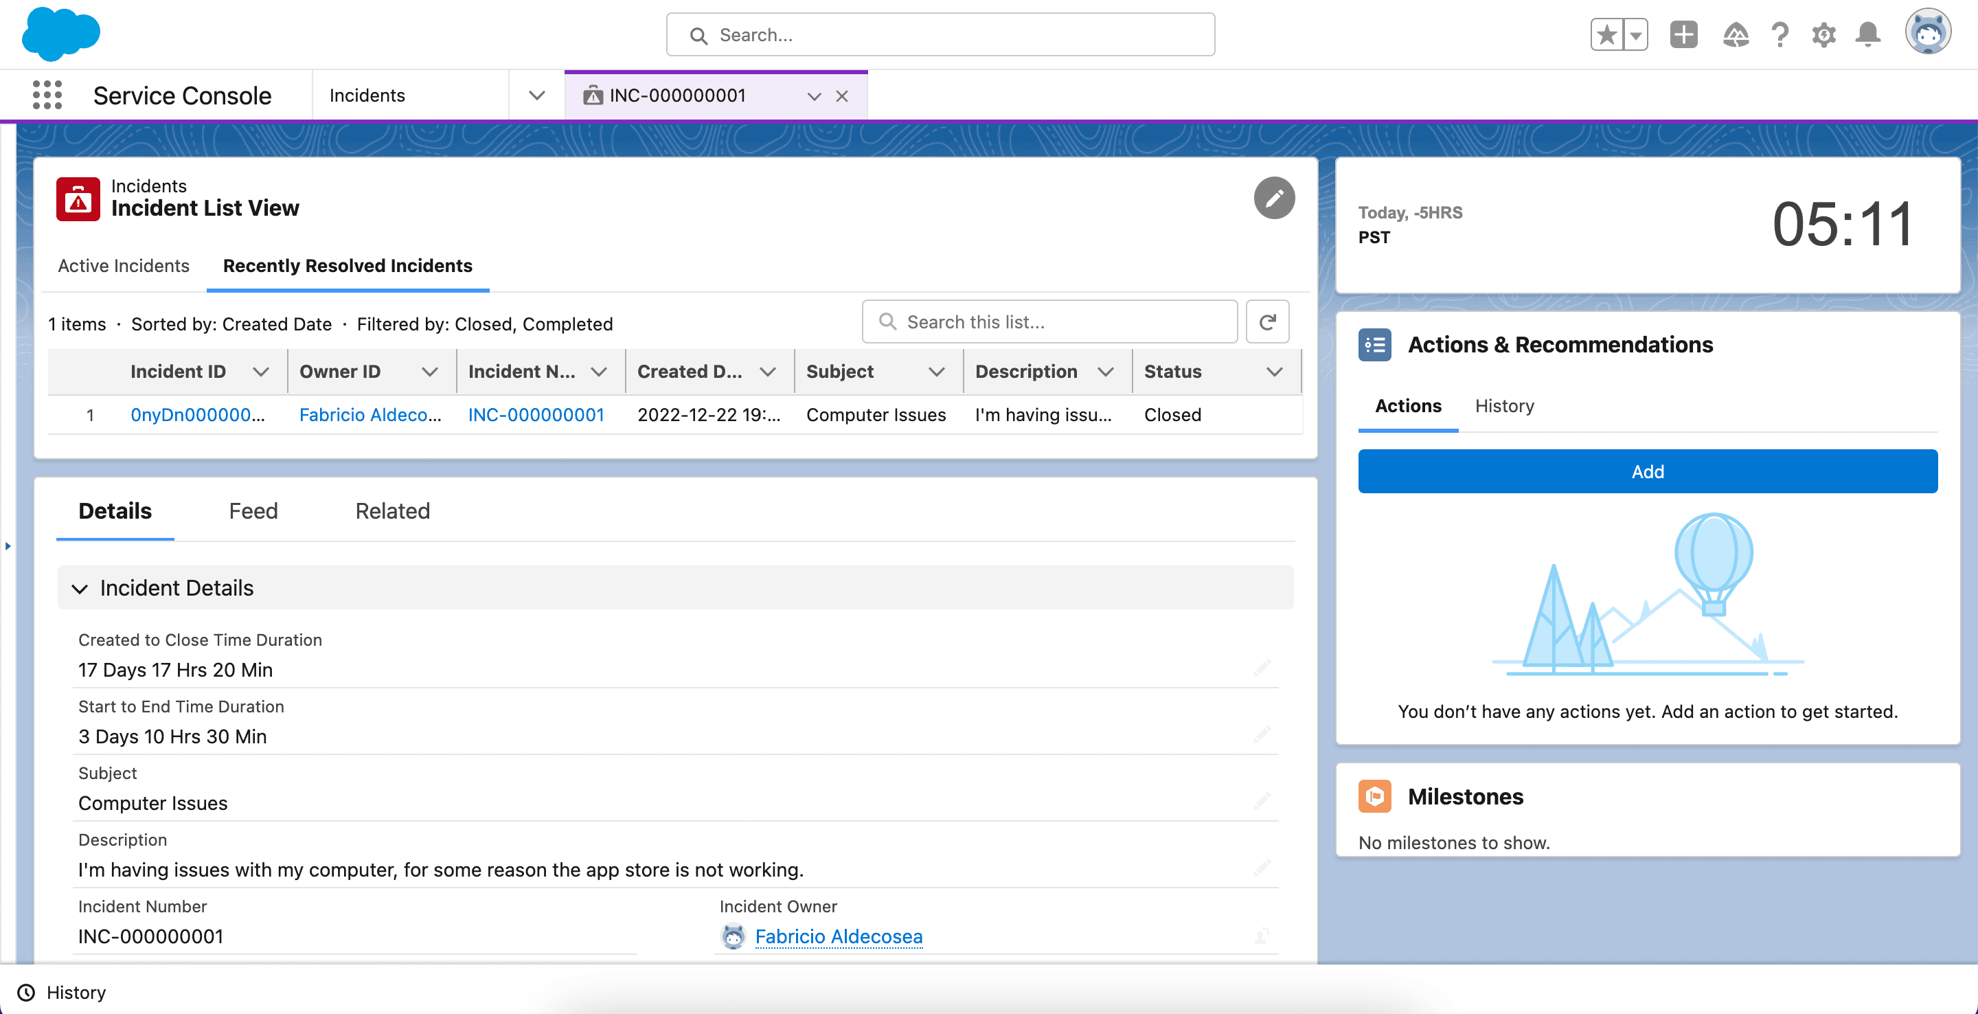Image resolution: width=1978 pixels, height=1014 pixels.
Task: Open the Setup gear icon
Action: [1823, 34]
